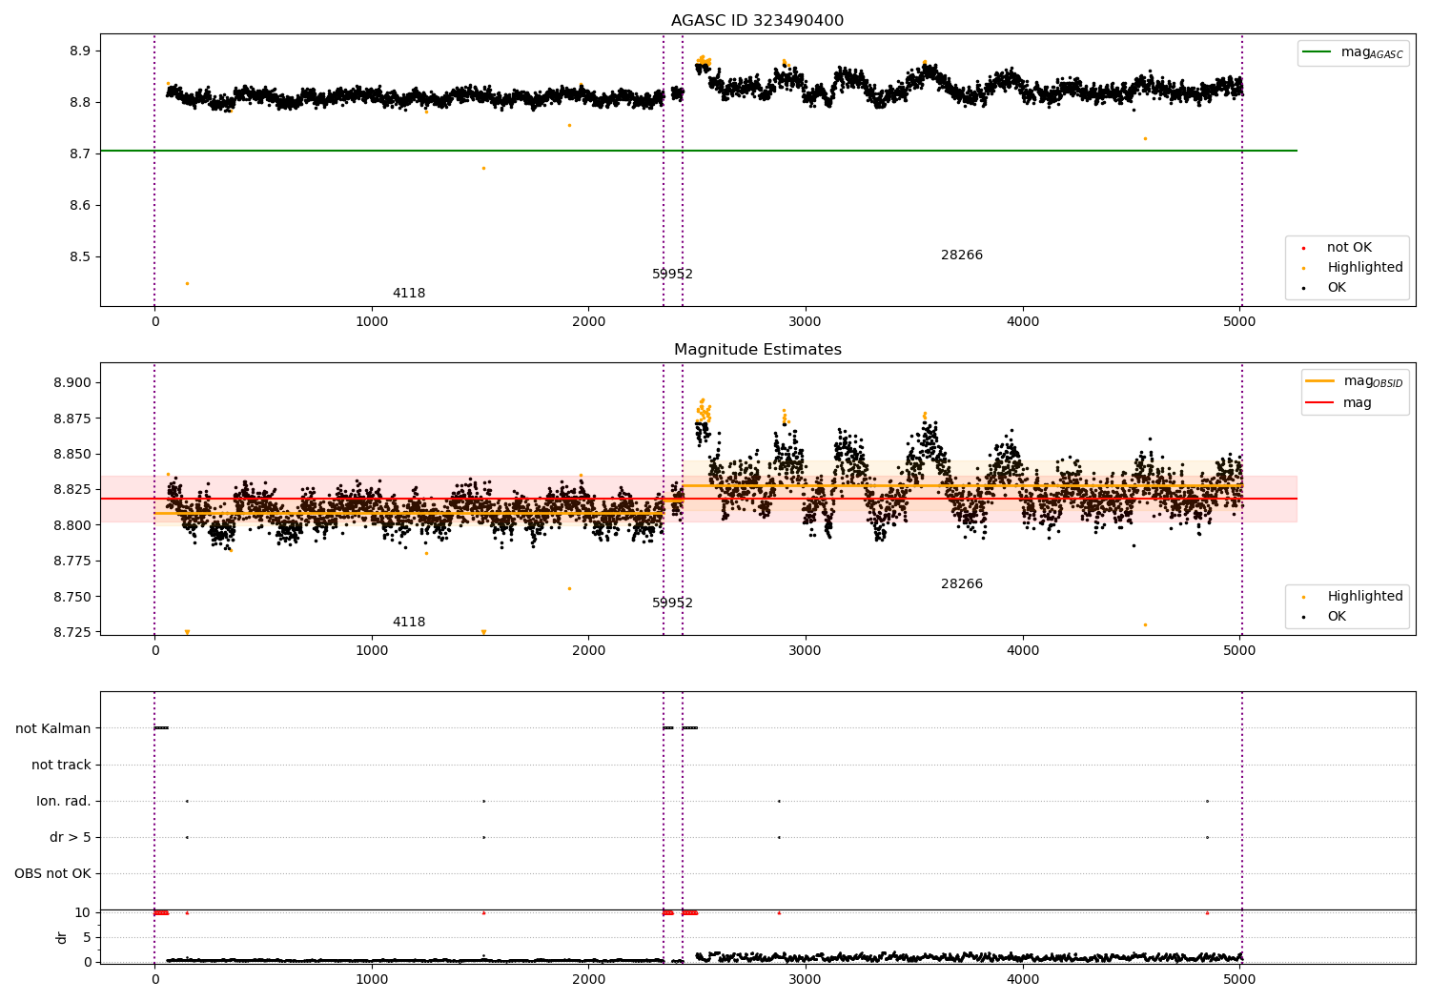Viewport: 1430px width, 1001px height.
Task: Click the 'dr > 5' axis label
Action: tap(71, 837)
